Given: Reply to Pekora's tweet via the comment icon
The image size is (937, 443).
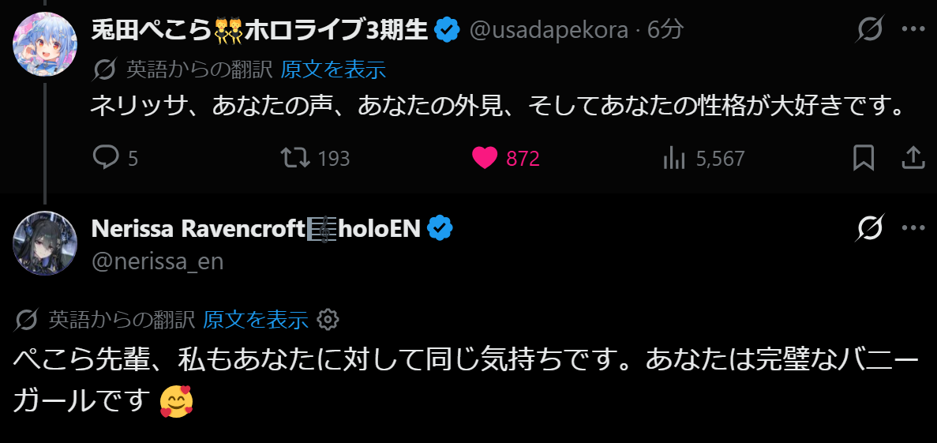Looking at the screenshot, I should 105,158.
